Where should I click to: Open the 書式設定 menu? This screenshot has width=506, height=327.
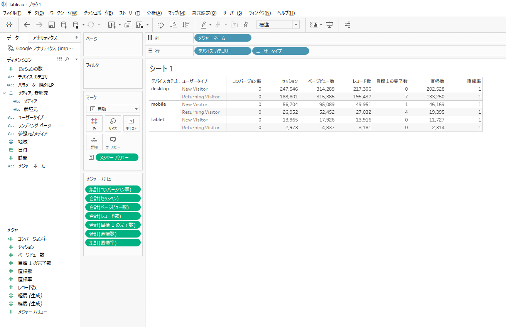click(204, 13)
